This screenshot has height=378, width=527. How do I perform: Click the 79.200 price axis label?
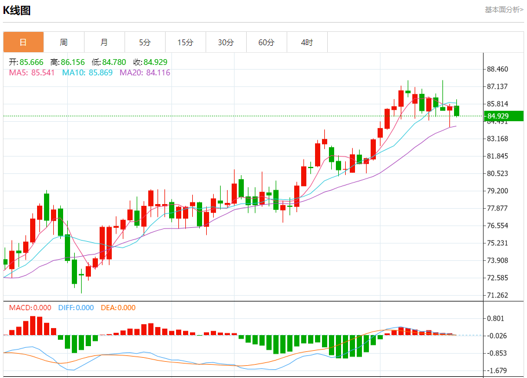tap(497, 191)
